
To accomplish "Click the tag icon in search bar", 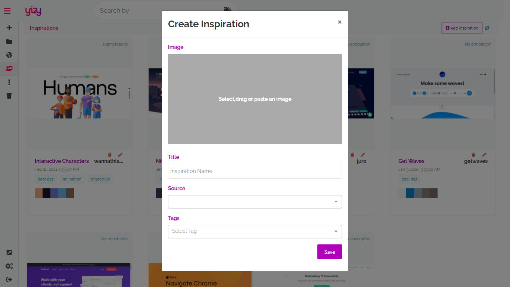I will tap(228, 10).
